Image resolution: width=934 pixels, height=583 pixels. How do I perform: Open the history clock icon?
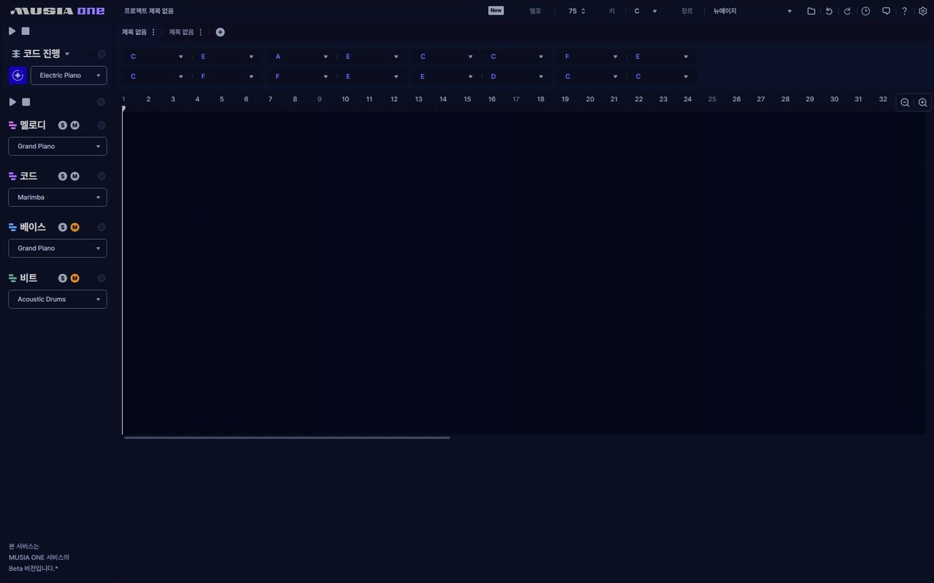(865, 11)
